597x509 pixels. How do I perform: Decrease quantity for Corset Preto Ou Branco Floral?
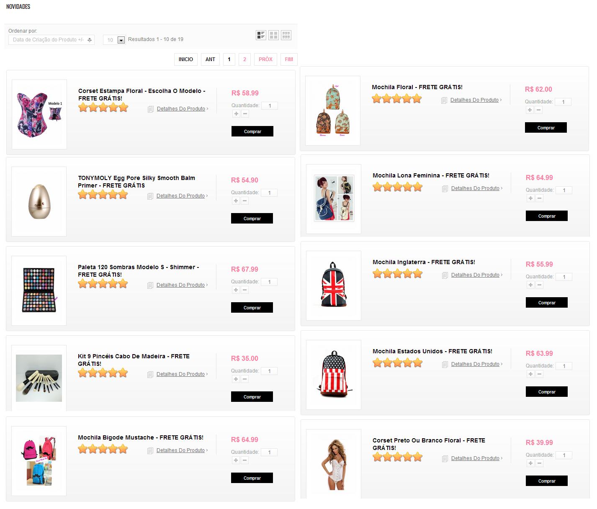pyautogui.click(x=539, y=463)
